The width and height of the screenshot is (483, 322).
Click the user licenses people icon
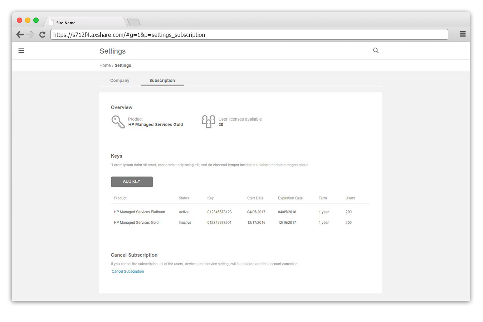click(209, 122)
